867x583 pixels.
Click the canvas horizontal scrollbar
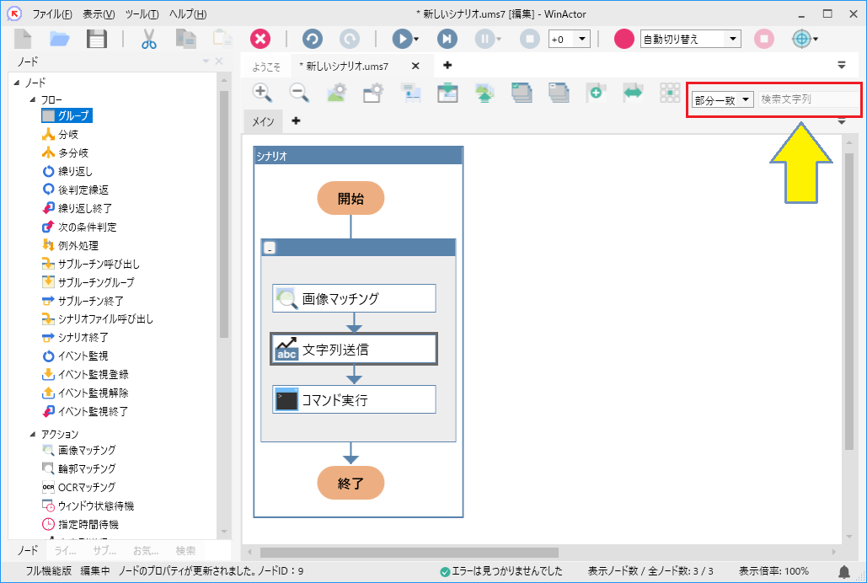(x=409, y=553)
